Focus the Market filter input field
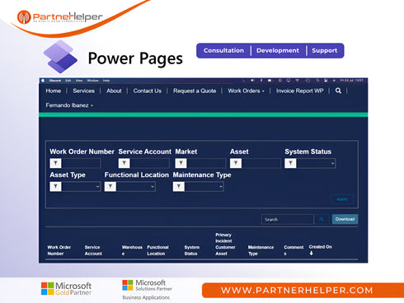 (206, 163)
